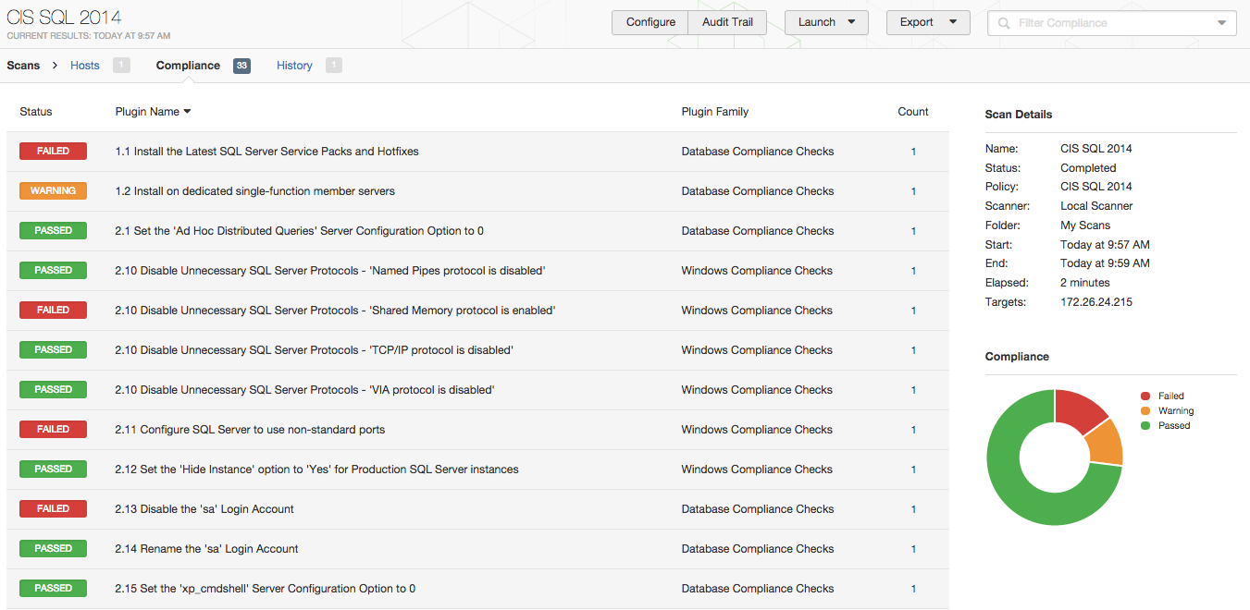The image size is (1250, 610).
Task: Sort by the Status column header
Action: 36,112
